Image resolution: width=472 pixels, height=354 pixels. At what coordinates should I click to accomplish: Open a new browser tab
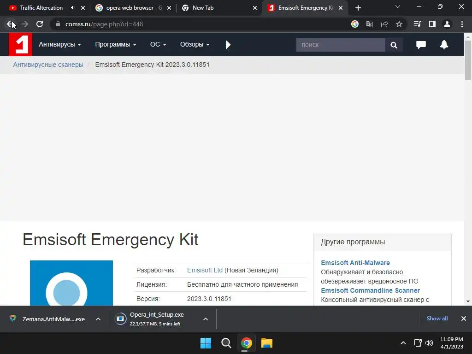coord(358,8)
